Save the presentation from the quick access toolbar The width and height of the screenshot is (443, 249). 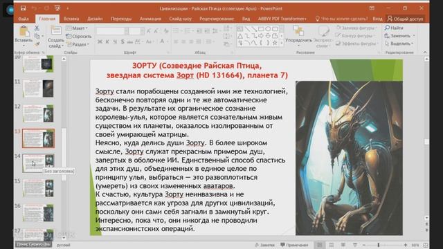coord(23,8)
